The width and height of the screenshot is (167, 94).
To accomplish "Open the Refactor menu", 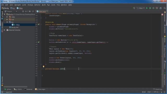I will click(37, 5).
